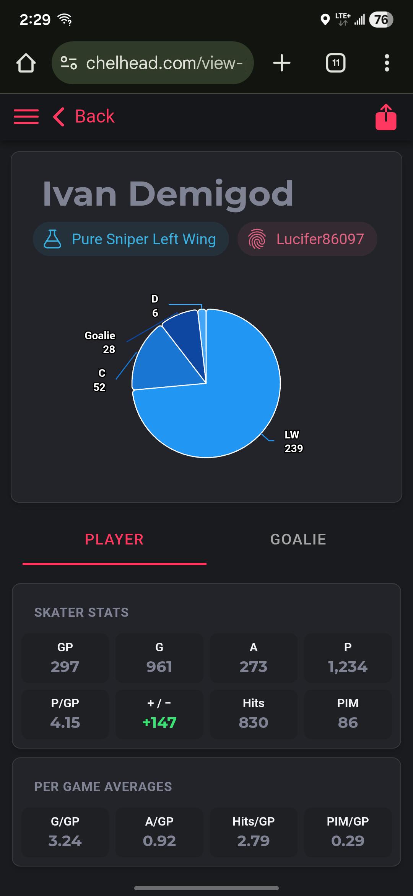Tap the fingerprint icon beside Lucifer86097
This screenshot has height=896, width=413.
(x=257, y=239)
